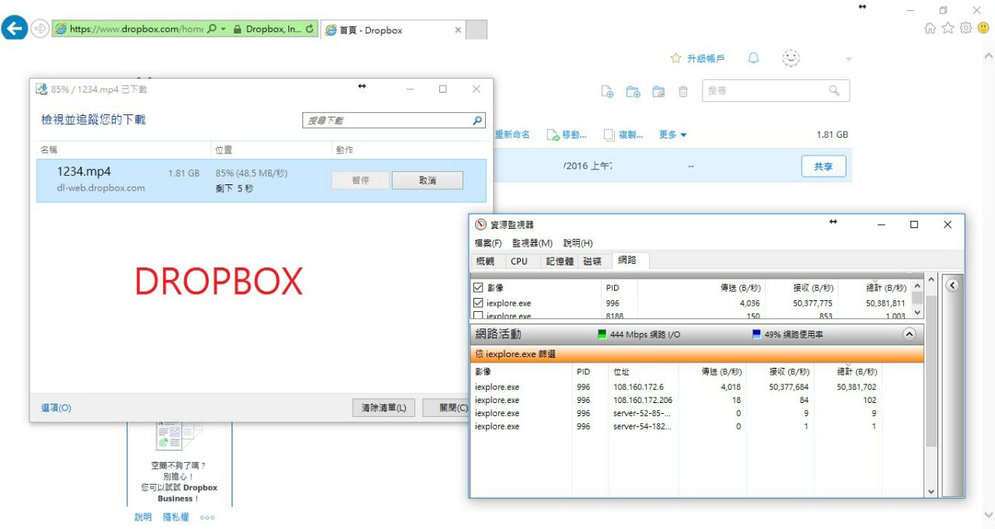
Task: Click the processes list scrollbar down arrow
Action: pos(917,312)
